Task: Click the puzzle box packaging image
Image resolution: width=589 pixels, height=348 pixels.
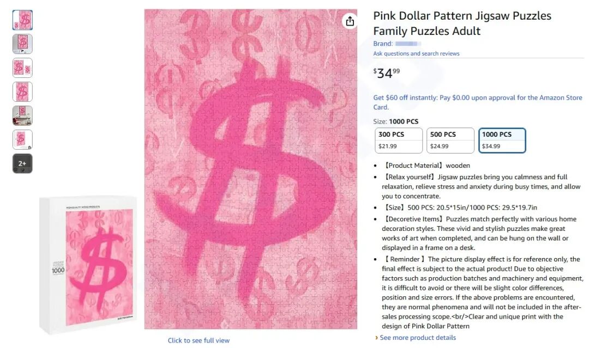Action: coord(88,265)
